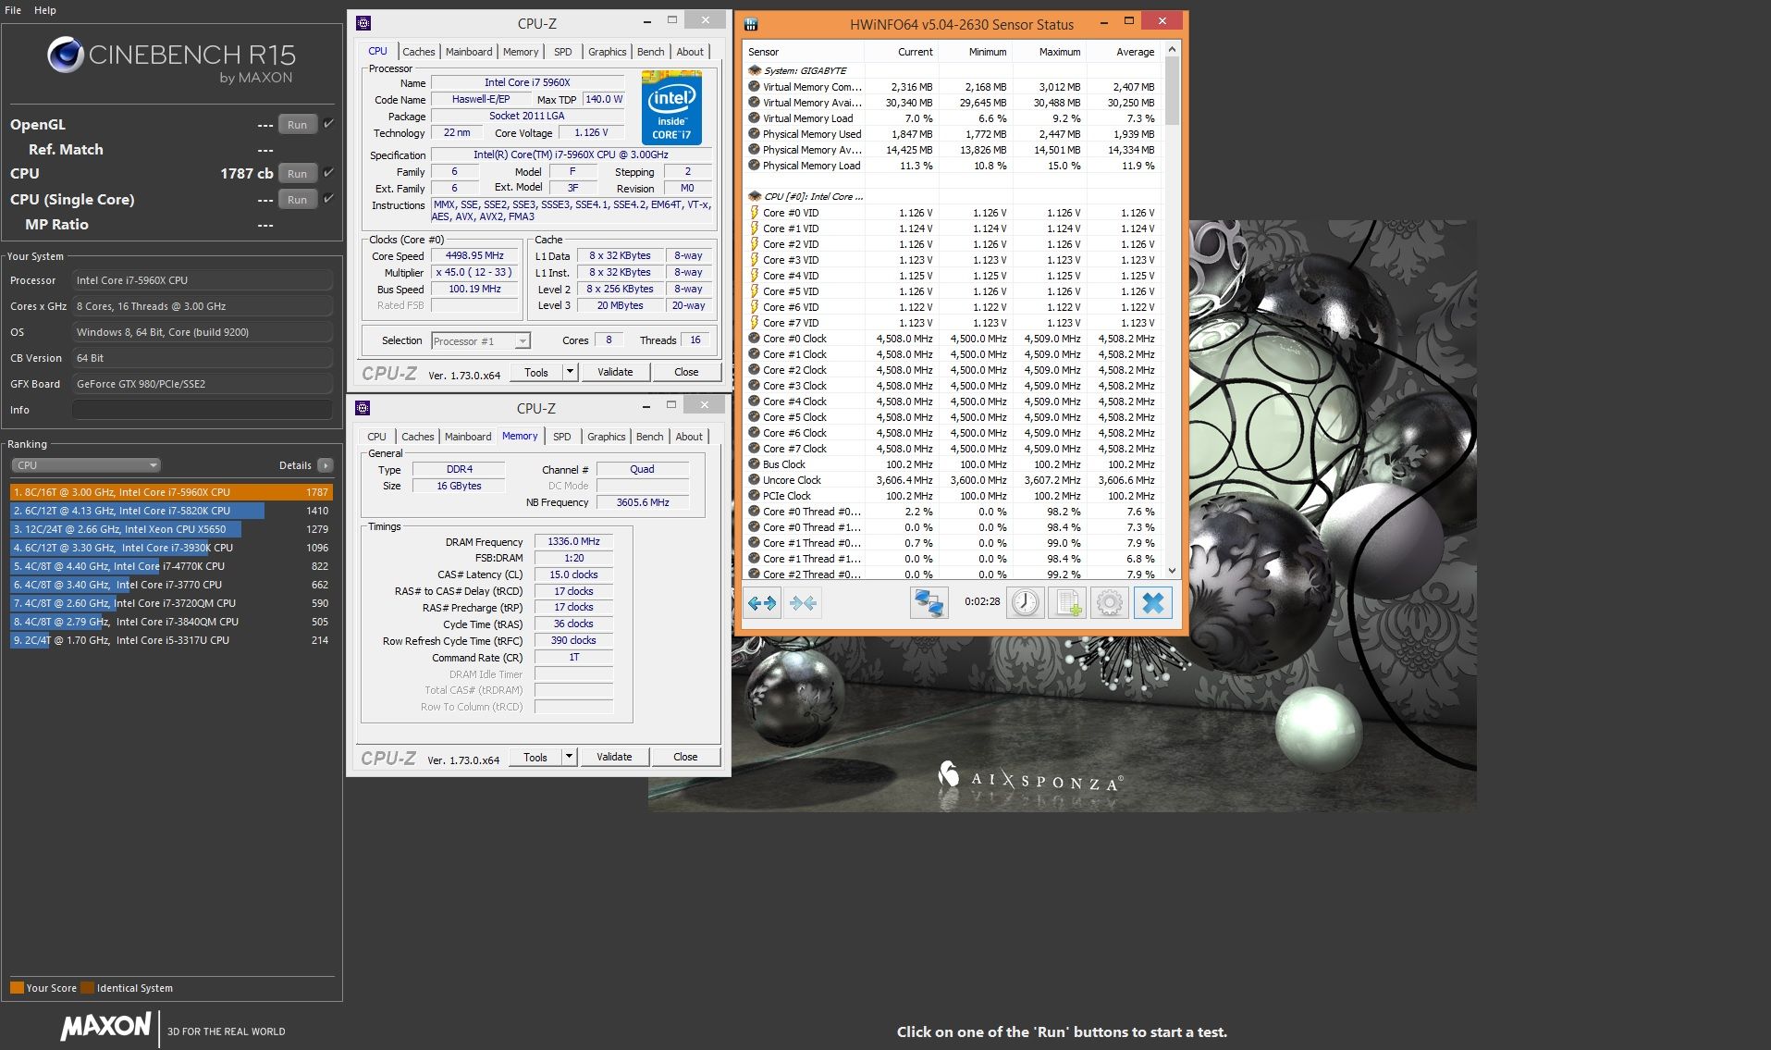This screenshot has width=1771, height=1050.
Task: Open HWiNFO sensor settings gear icon
Action: click(x=1109, y=603)
